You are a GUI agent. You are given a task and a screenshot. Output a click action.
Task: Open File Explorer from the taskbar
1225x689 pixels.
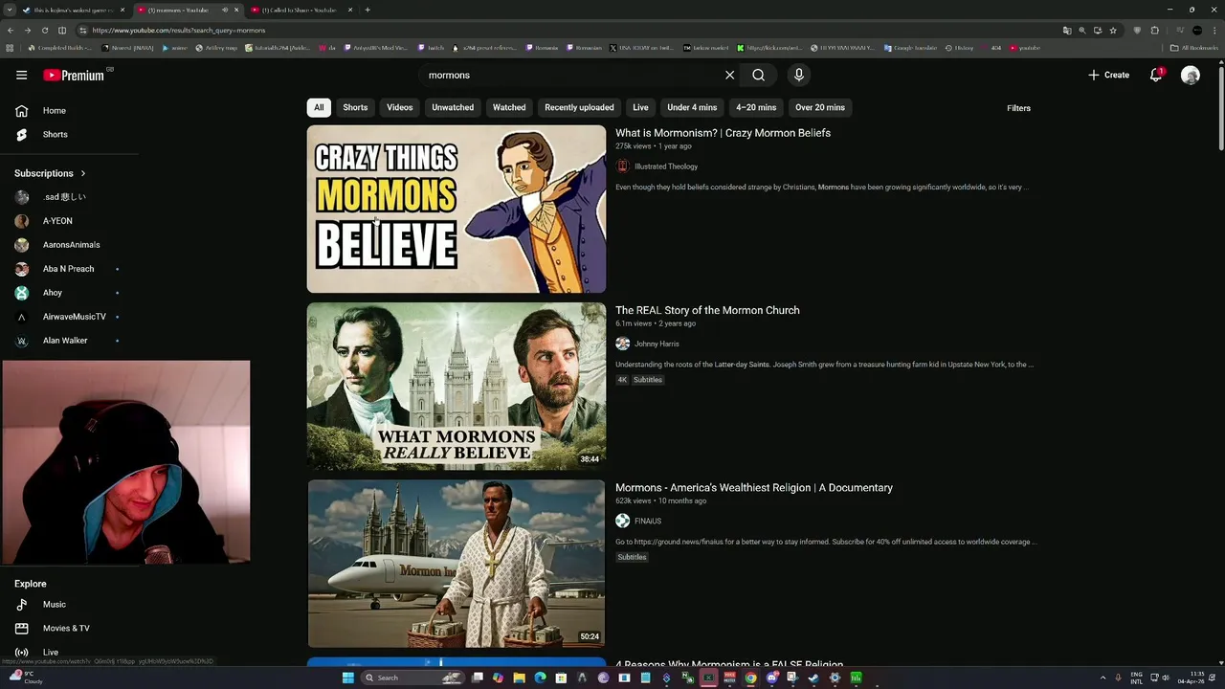(x=519, y=678)
